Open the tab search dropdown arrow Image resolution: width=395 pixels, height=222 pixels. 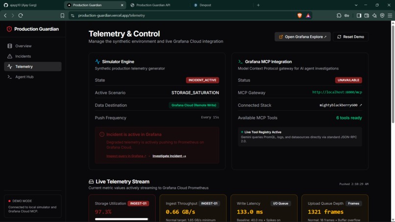pos(356,5)
